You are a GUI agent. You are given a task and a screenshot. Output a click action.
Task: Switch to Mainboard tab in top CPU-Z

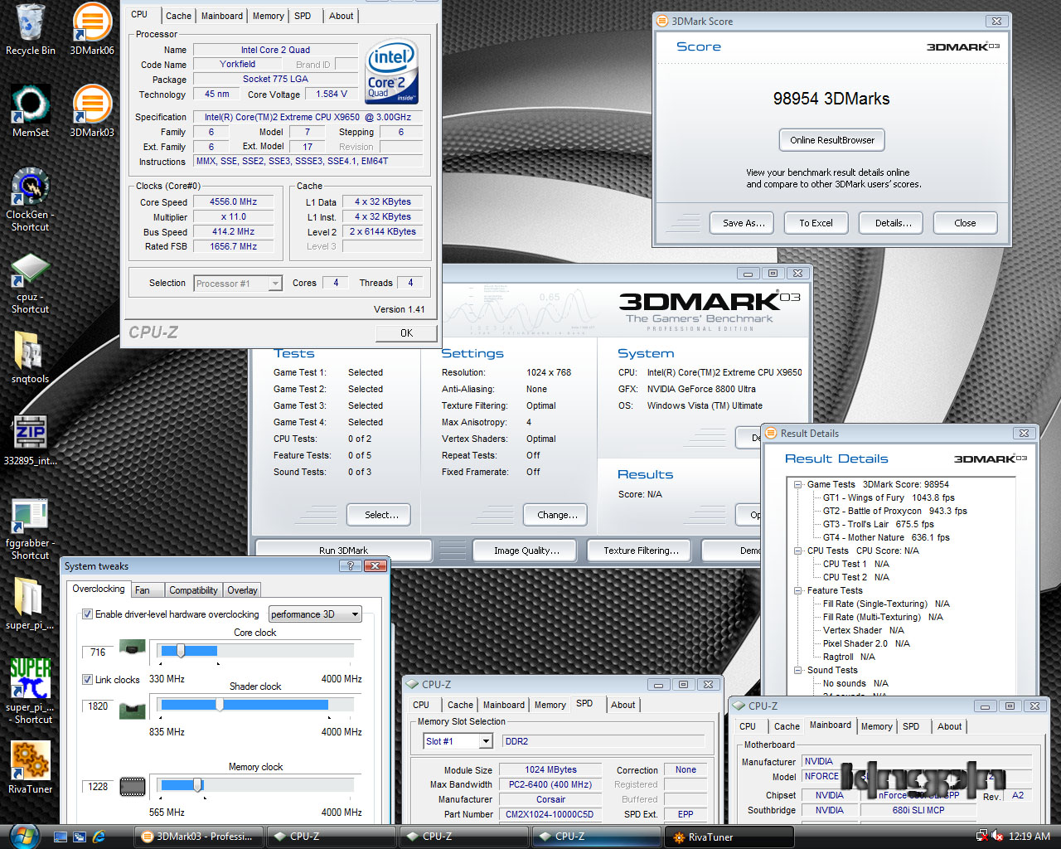pos(222,16)
